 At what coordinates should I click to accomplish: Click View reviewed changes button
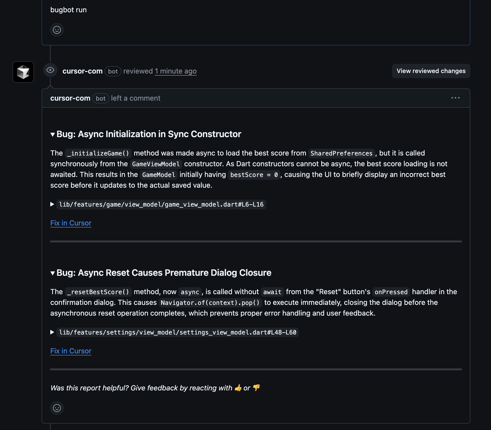click(x=431, y=71)
